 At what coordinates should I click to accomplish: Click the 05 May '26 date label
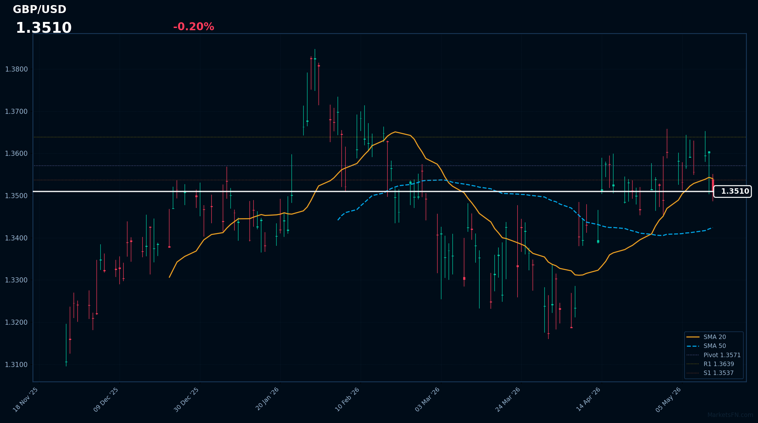[x=668, y=400]
